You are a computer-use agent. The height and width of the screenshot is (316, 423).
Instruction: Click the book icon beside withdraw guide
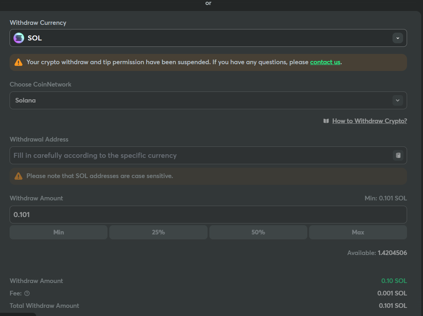tap(326, 121)
